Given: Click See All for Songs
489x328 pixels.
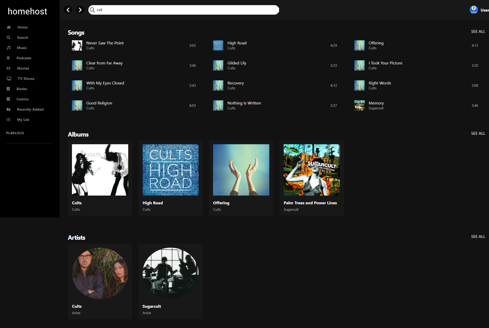Looking at the screenshot, I should click(x=478, y=31).
